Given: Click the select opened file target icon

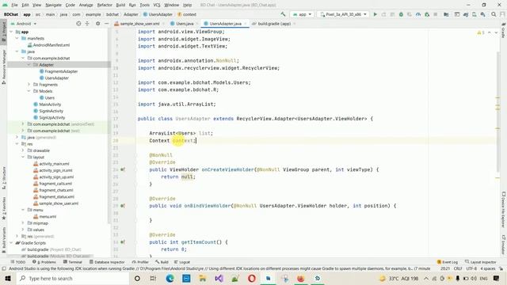Looking at the screenshot, I should tap(78, 24).
